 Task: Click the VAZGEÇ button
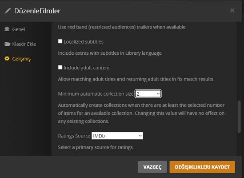point(152,167)
